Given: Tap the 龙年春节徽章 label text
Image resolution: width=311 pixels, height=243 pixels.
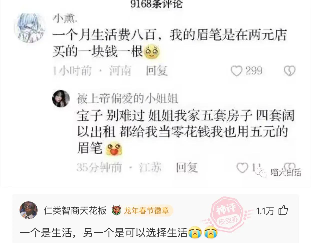Looking at the screenshot, I should point(146,211).
